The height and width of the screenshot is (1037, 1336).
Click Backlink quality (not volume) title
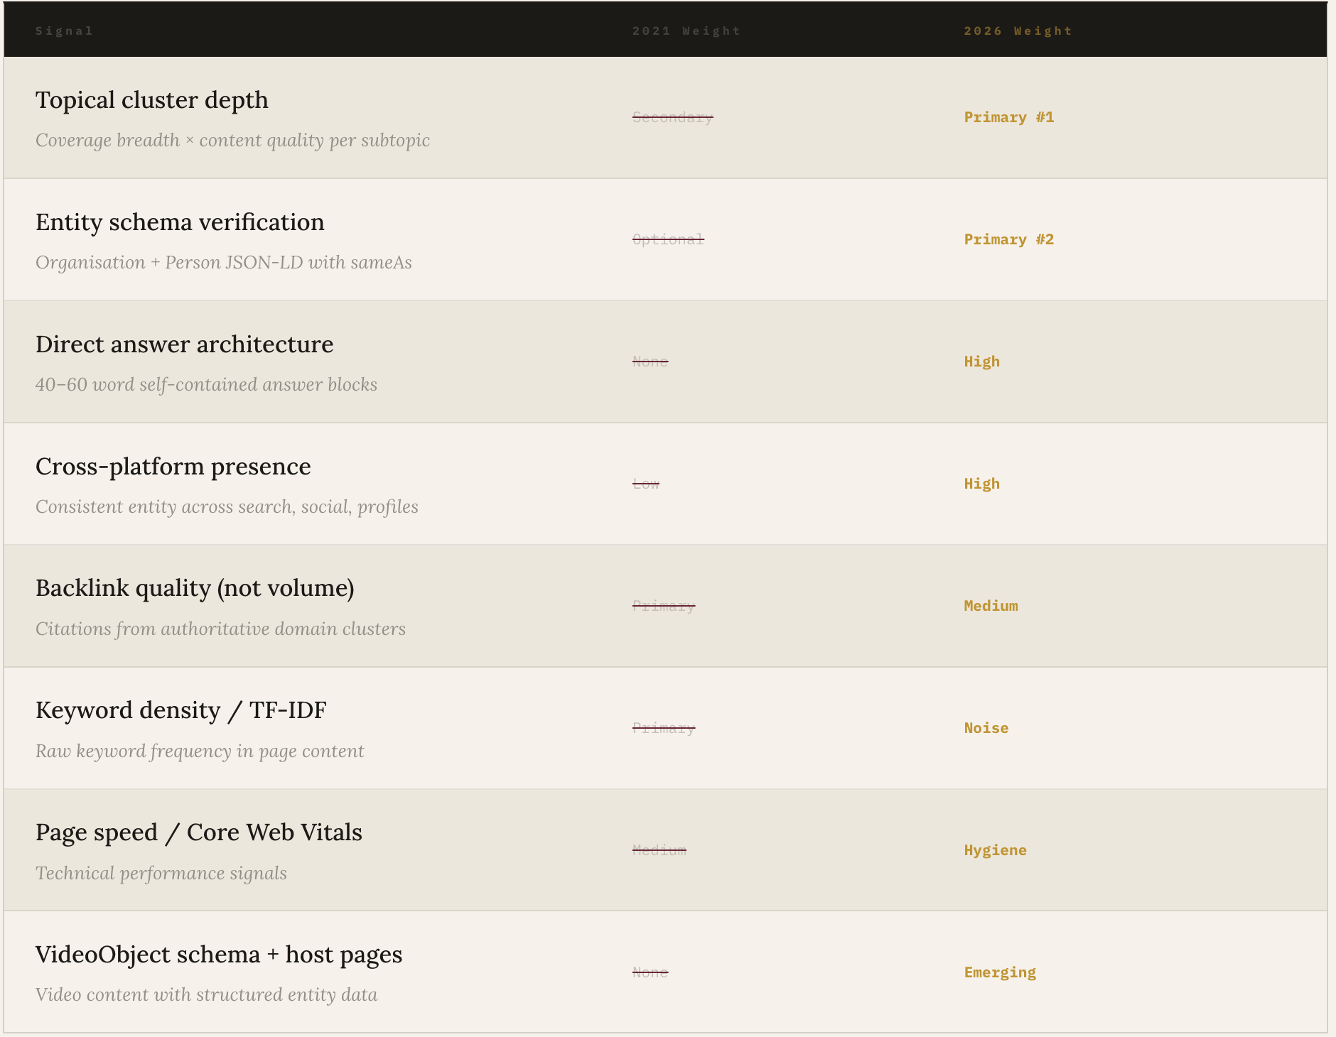[x=195, y=588]
